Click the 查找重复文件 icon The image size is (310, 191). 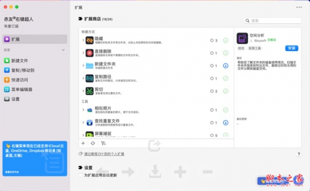point(89,123)
